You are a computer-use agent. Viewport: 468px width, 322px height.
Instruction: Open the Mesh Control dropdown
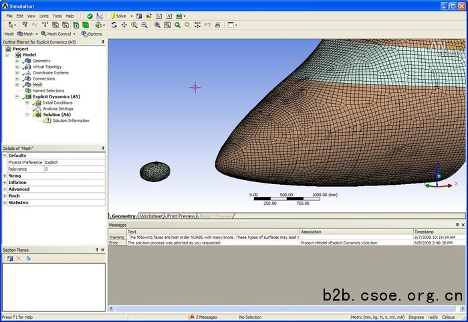(58, 33)
